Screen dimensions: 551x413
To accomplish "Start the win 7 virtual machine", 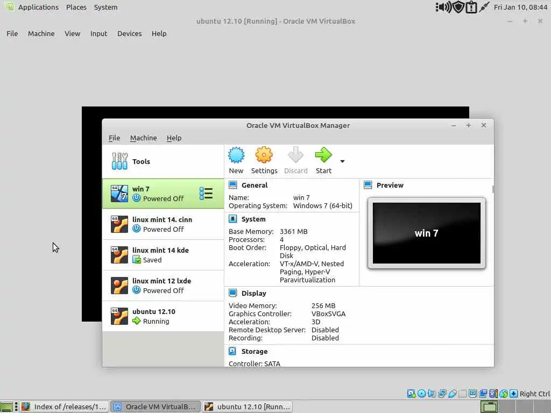I will (323, 155).
